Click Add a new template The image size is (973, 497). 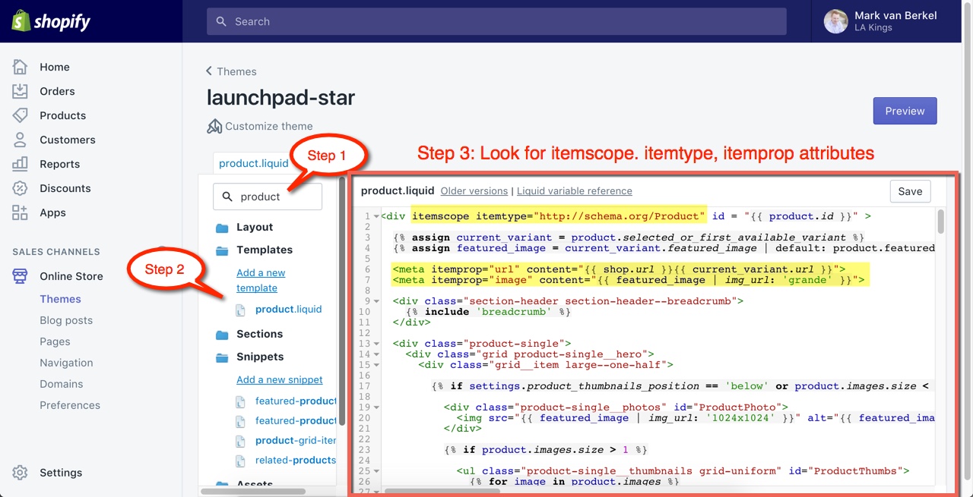tap(261, 280)
